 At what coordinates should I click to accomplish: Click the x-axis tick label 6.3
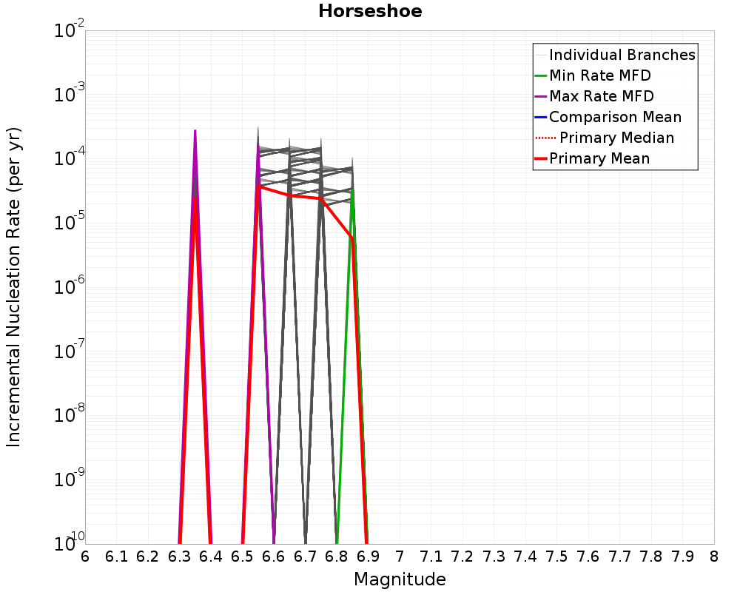pos(179,557)
